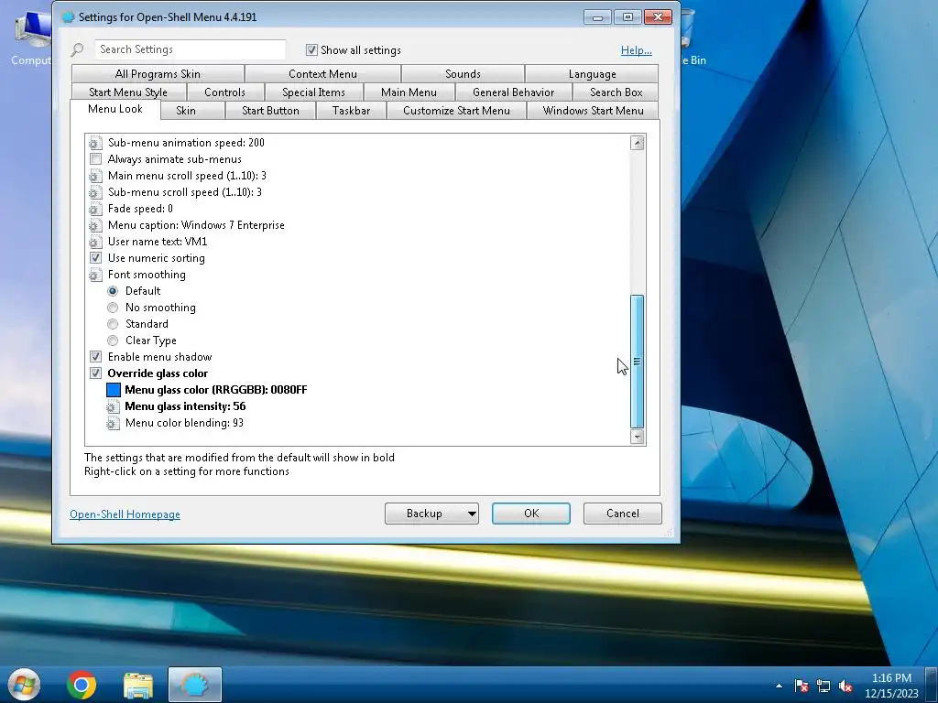
Task: Click gear icon beside Sub-menu animation speed
Action: [95, 143]
